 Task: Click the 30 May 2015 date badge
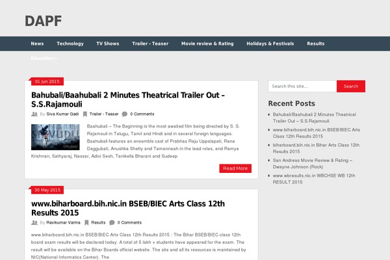[x=47, y=190]
